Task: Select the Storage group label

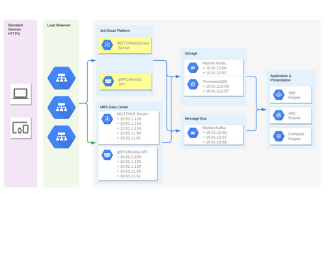Action: point(190,53)
